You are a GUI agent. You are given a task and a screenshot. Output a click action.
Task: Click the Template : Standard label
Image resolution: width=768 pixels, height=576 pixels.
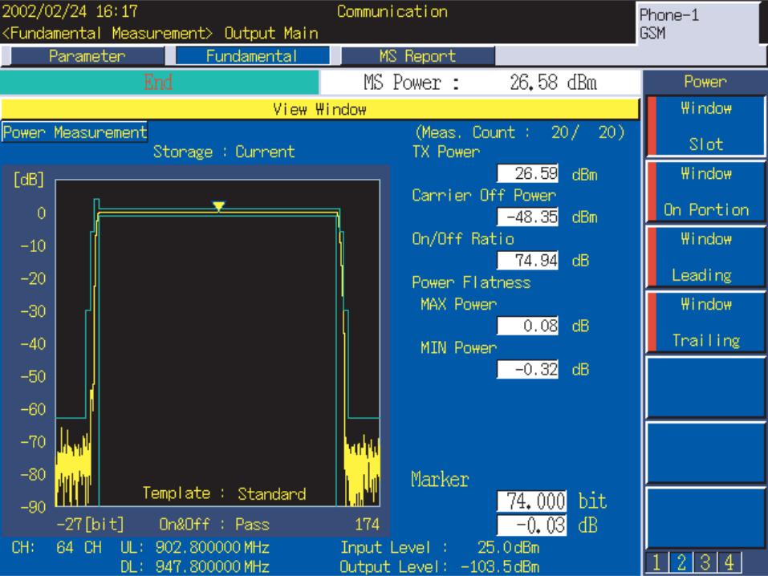click(225, 493)
